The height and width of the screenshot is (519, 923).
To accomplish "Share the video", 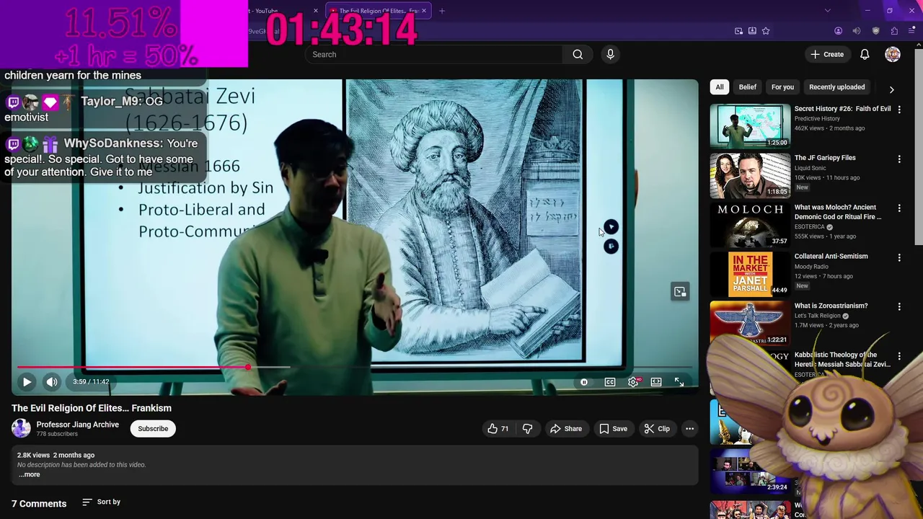I will click(566, 429).
